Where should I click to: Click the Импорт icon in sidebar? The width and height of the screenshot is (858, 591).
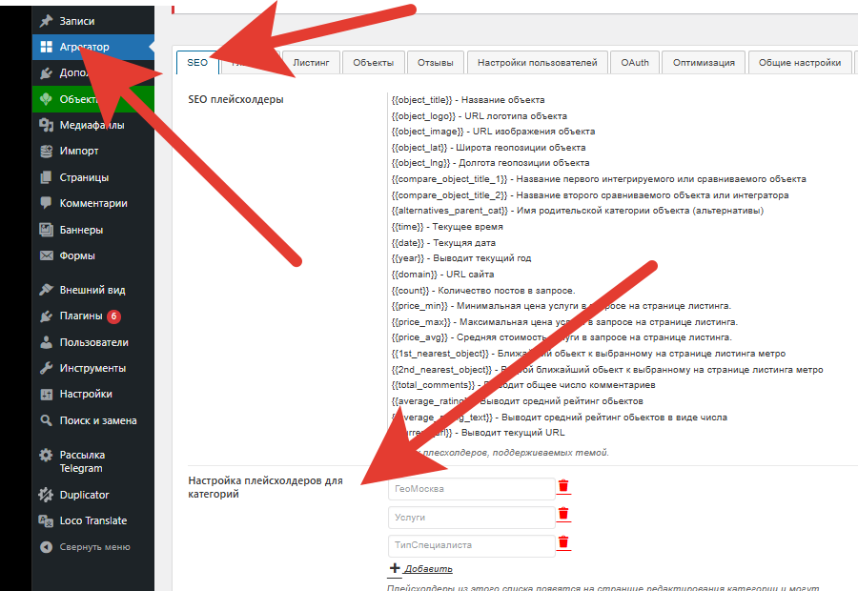coord(46,151)
